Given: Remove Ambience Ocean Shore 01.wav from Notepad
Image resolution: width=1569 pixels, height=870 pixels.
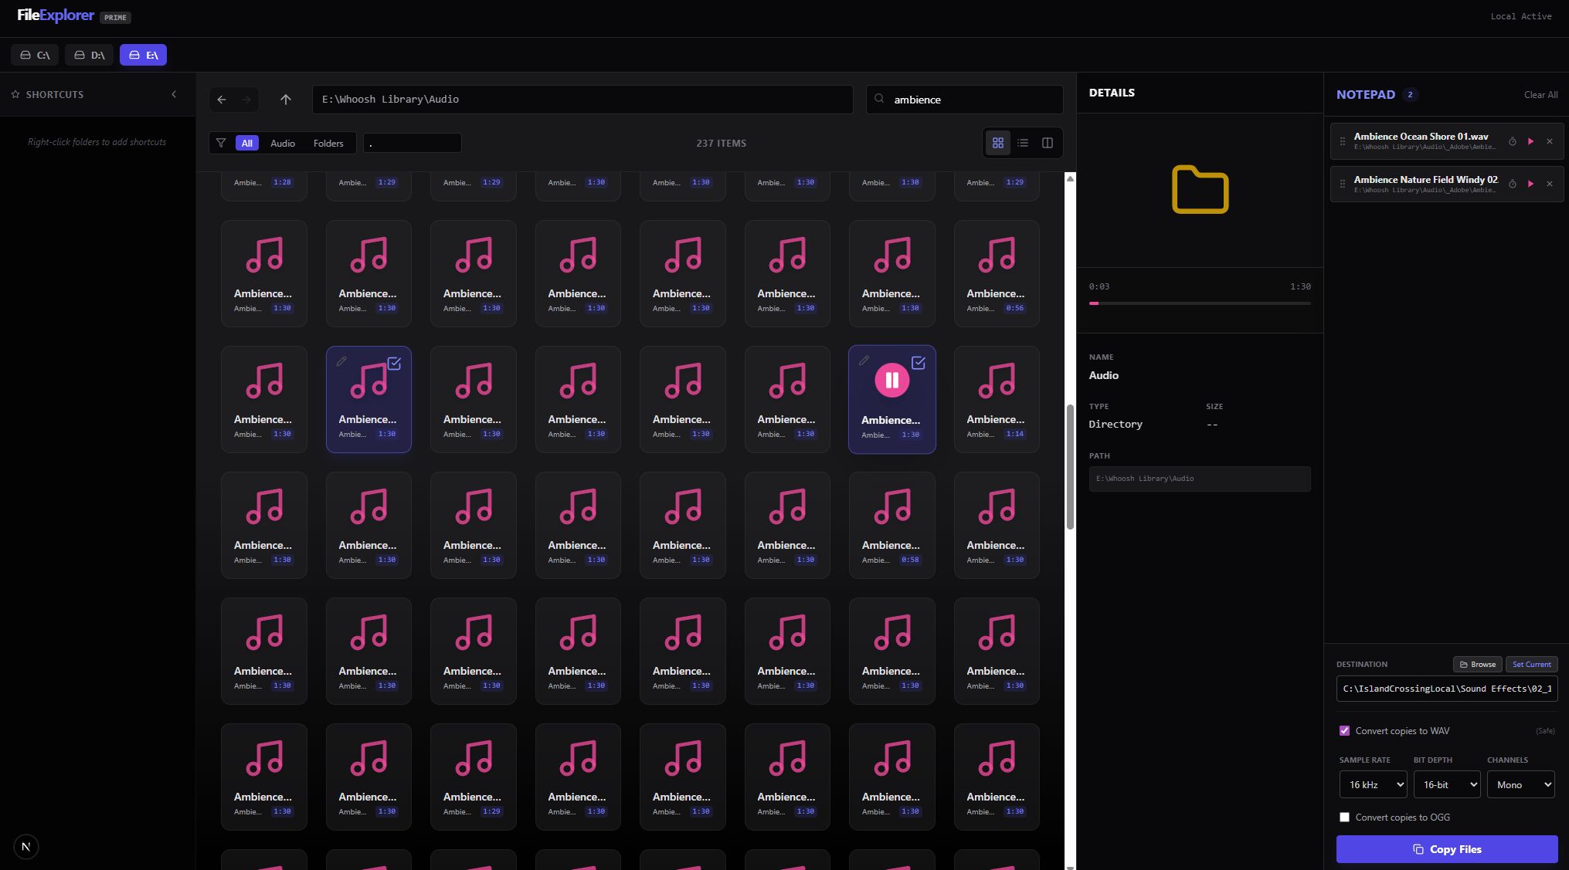Looking at the screenshot, I should [1549, 141].
